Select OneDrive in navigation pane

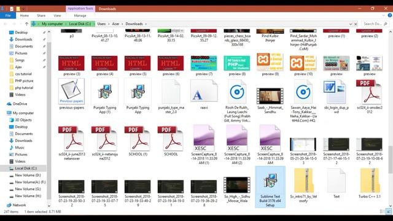pyautogui.click(x=20, y=104)
